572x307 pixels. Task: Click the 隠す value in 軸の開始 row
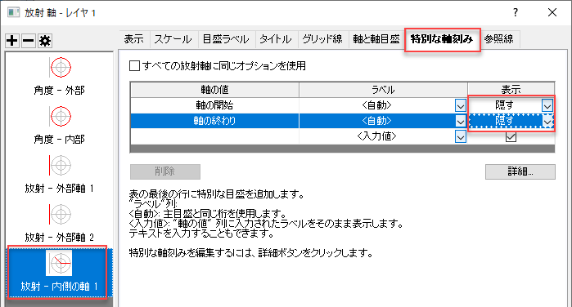tap(505, 105)
